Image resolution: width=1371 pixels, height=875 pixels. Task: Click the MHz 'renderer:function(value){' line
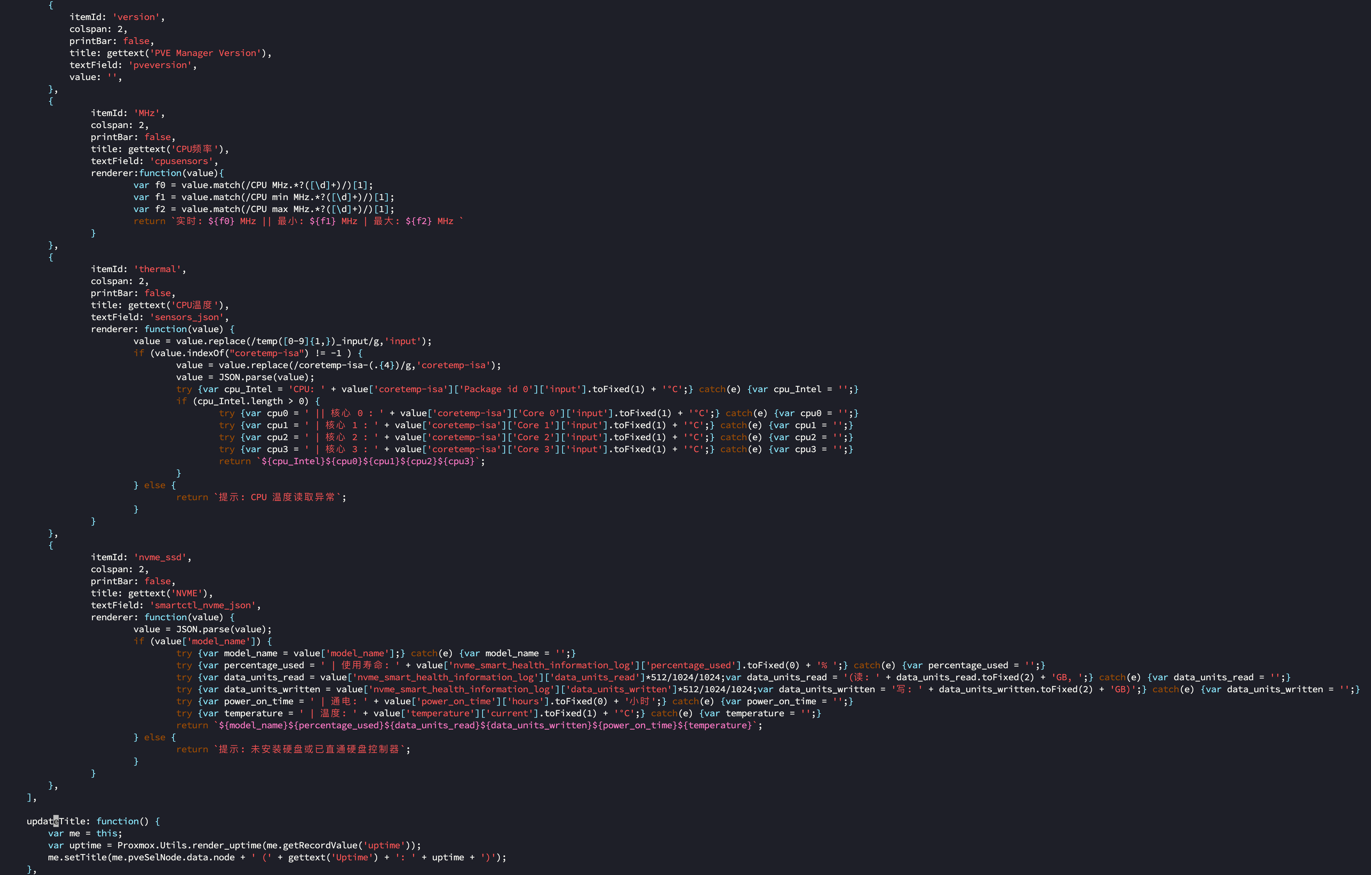coord(158,173)
